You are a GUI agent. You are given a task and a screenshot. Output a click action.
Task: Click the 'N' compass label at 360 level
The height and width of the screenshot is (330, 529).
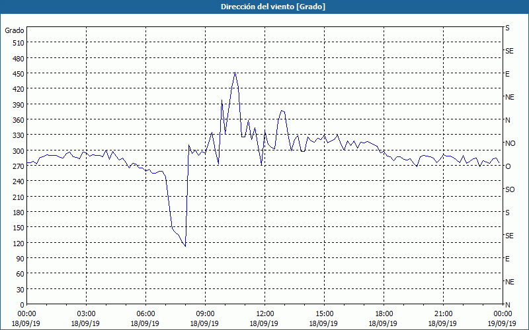pyautogui.click(x=508, y=120)
